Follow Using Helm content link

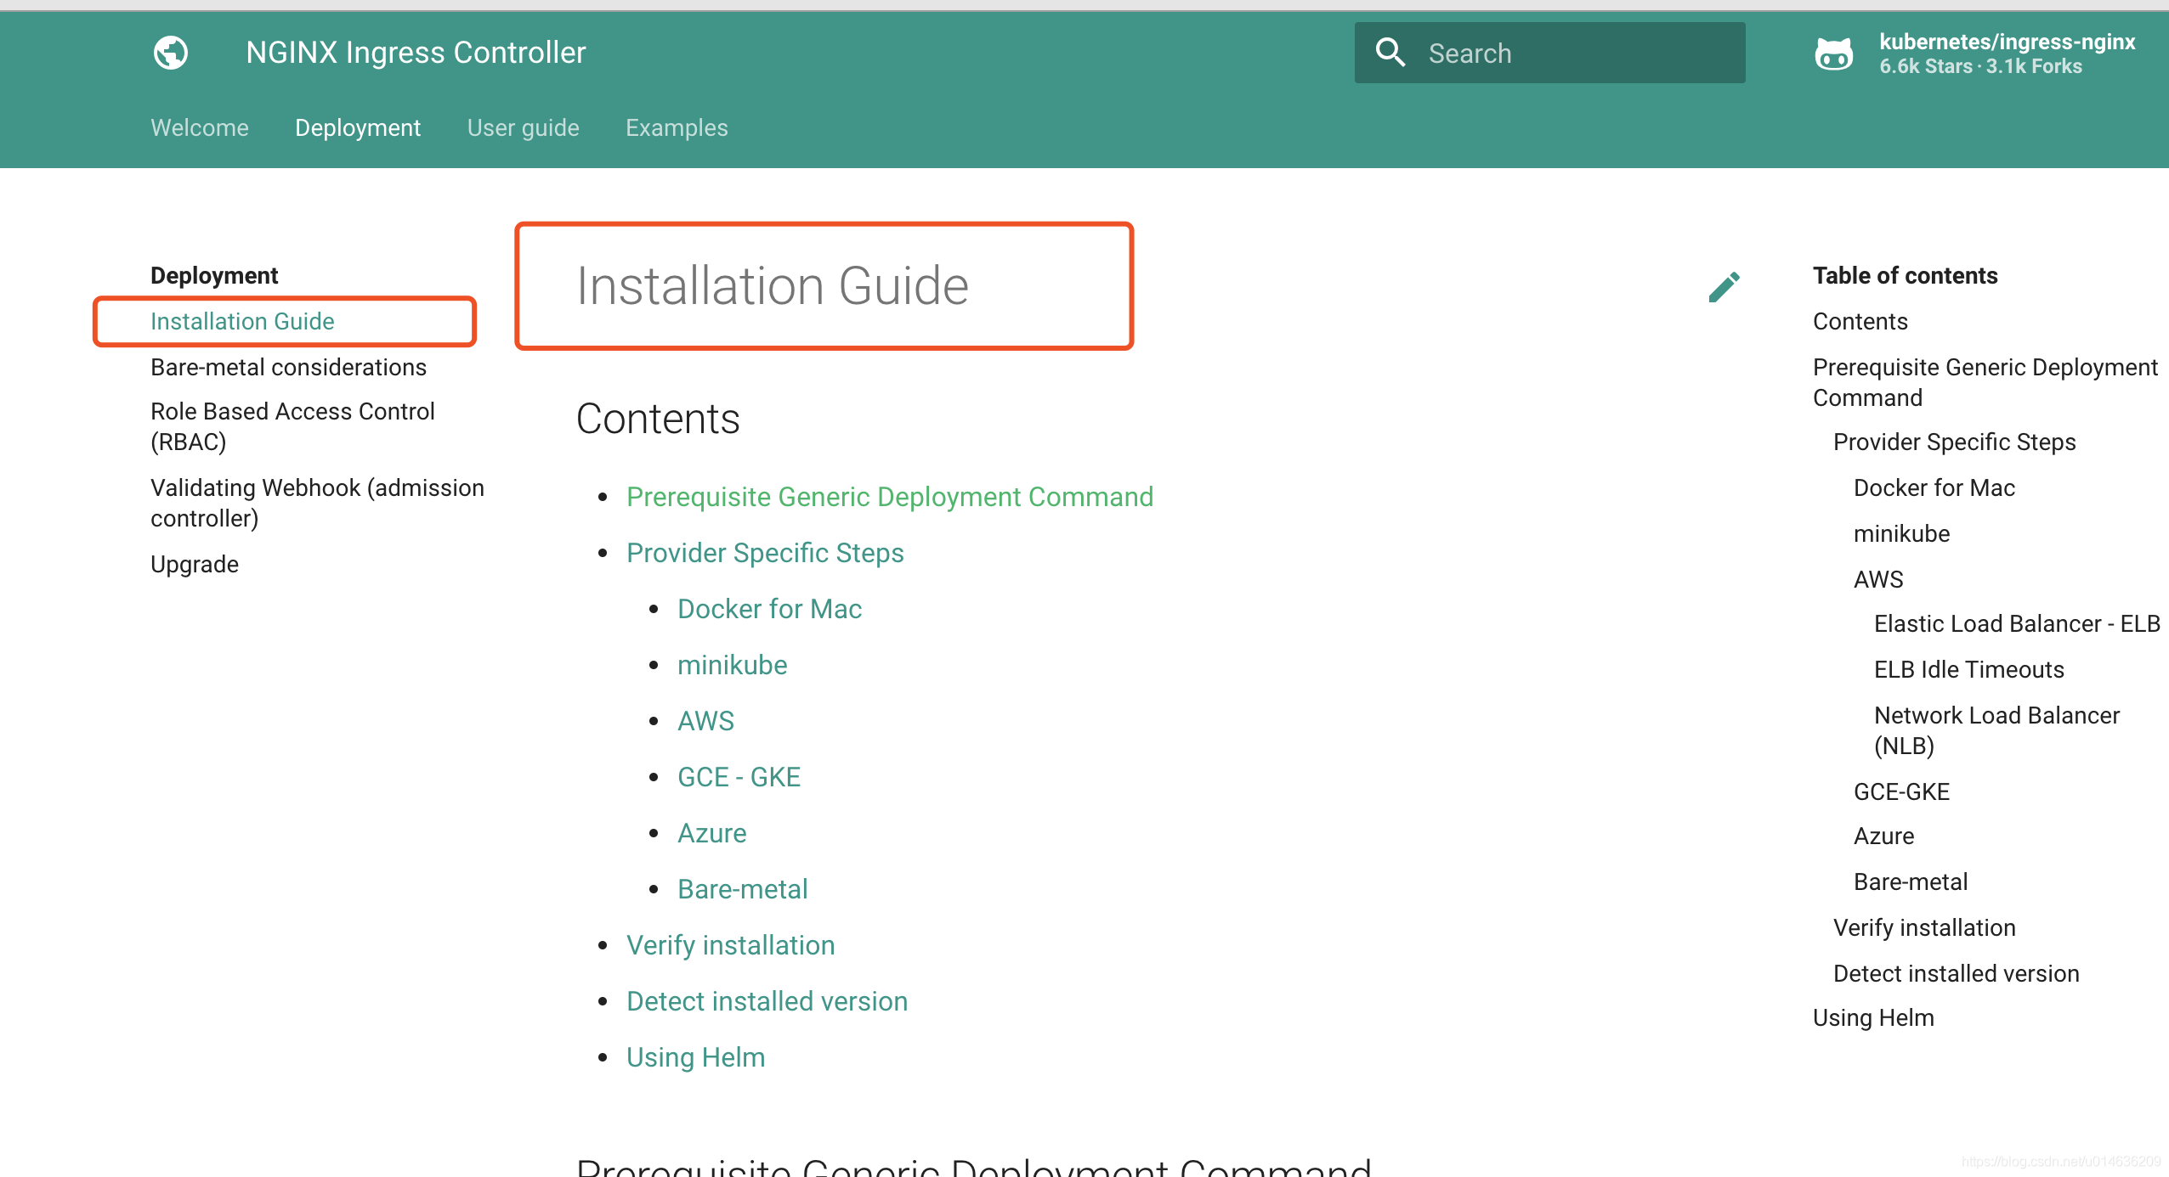696,1057
